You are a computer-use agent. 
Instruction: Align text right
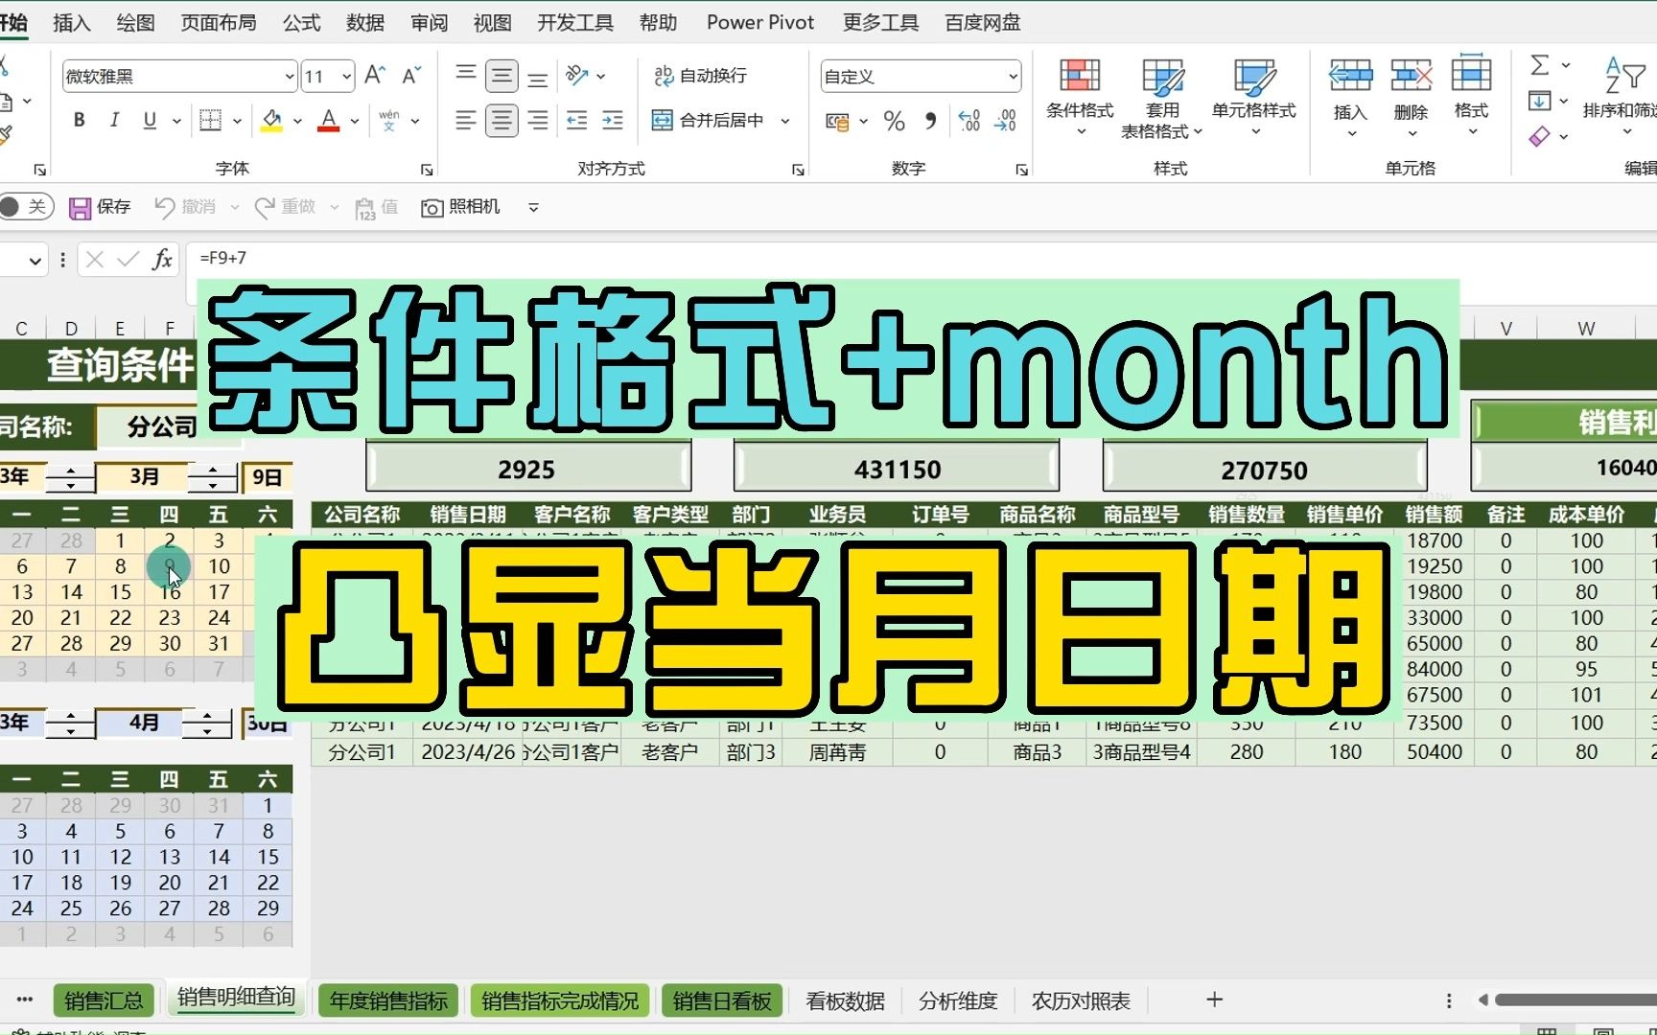[538, 121]
